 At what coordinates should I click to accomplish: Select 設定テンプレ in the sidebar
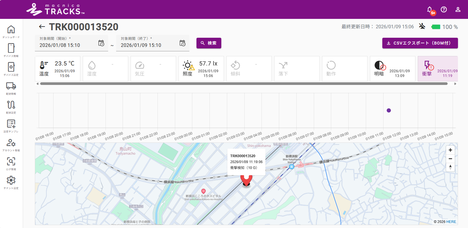tap(11, 124)
